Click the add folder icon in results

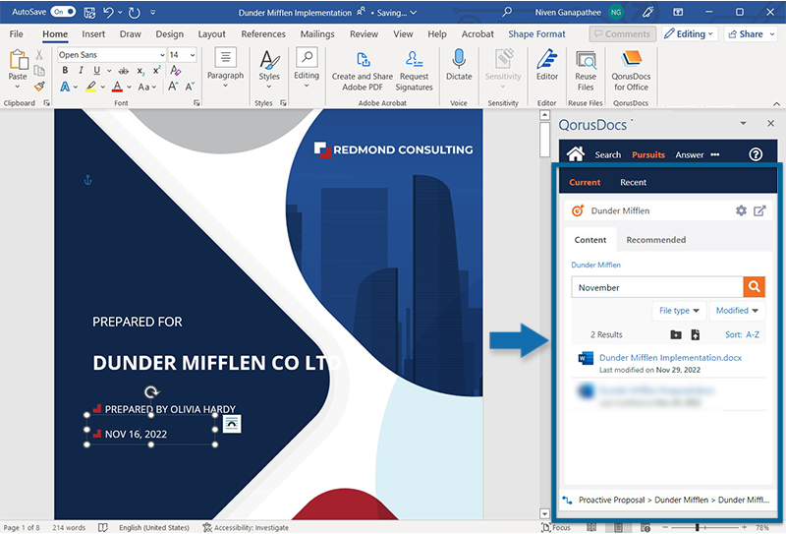676,334
